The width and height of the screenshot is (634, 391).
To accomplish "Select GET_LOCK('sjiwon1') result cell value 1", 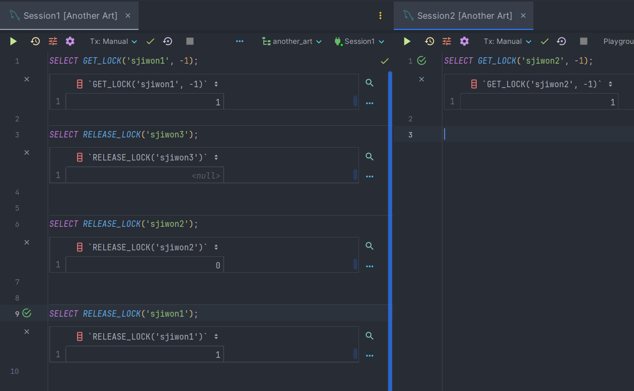I will (145, 102).
